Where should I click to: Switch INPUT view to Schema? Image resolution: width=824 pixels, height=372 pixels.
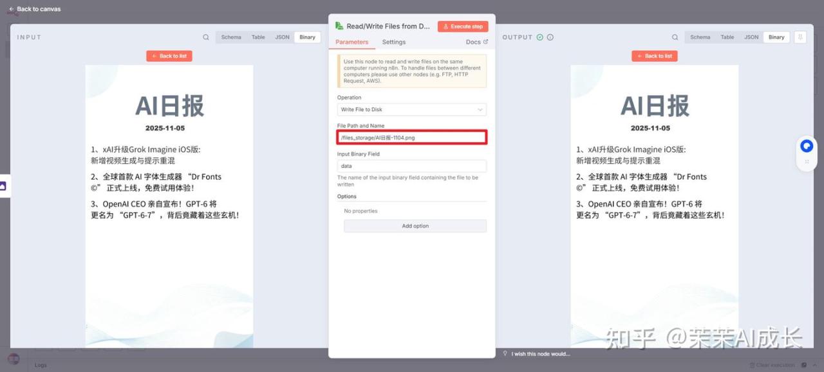point(231,37)
